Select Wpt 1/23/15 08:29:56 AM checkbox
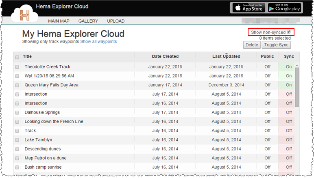Screen dimensions: 314x178 [17, 76]
